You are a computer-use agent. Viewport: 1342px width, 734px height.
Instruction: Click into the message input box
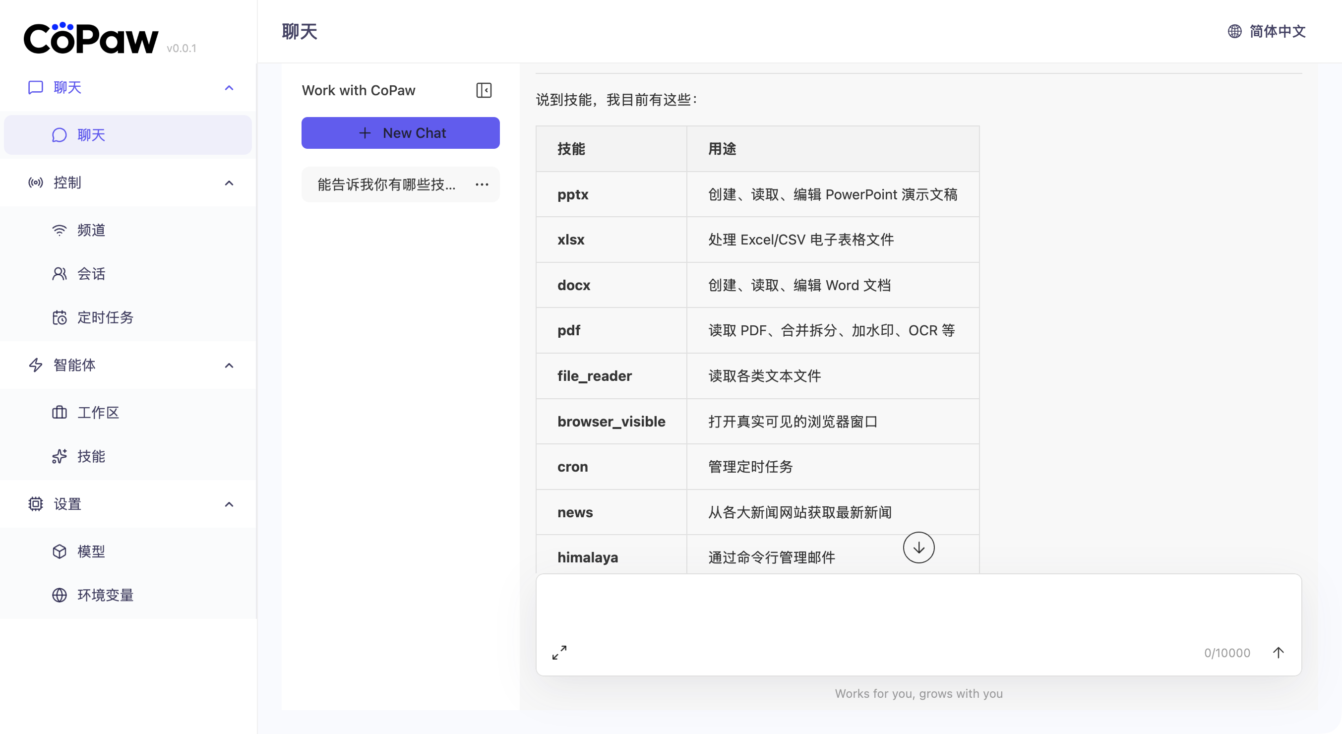918,607
